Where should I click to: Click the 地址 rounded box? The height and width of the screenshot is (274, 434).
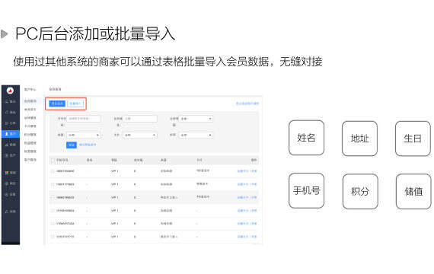point(360,139)
